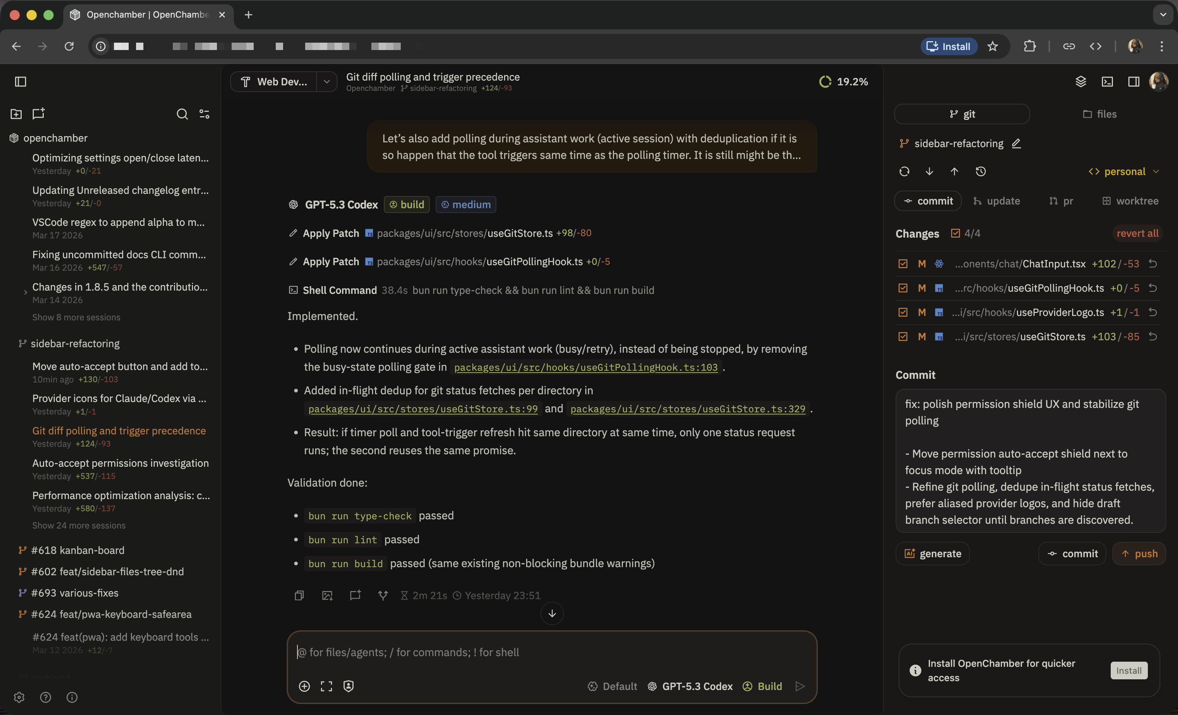The width and height of the screenshot is (1178, 715).
Task: Click the new session icon in sidebar
Action: click(x=38, y=113)
